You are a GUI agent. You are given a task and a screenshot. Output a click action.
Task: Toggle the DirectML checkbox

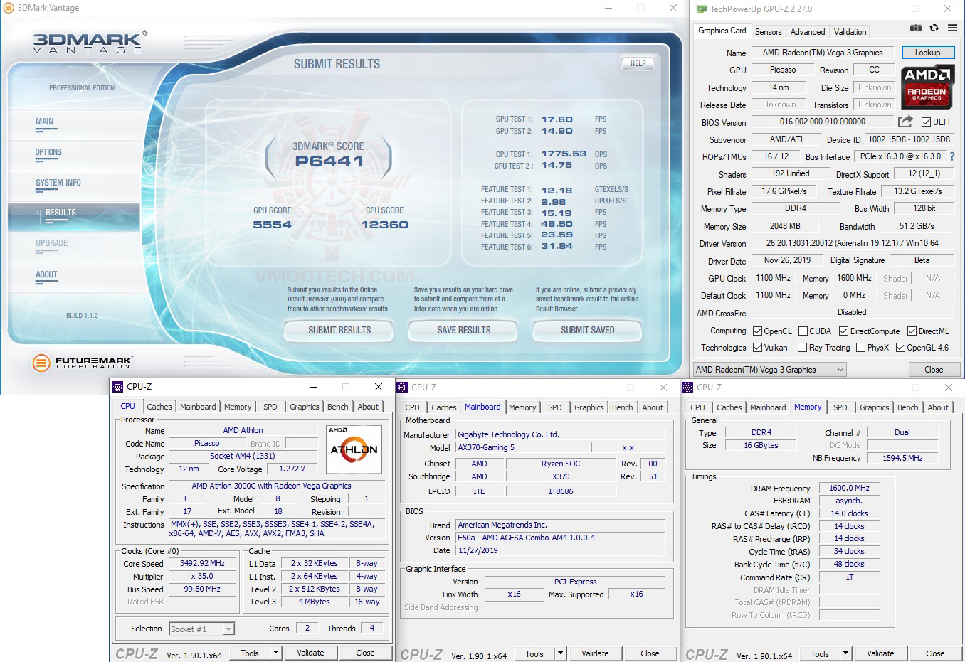[x=912, y=331]
